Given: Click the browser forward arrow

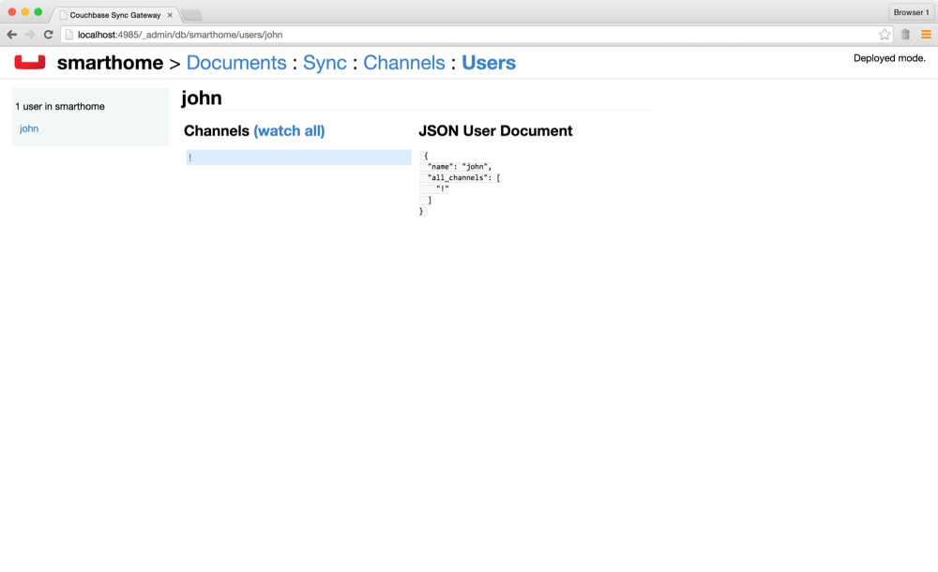Looking at the screenshot, I should [30, 35].
